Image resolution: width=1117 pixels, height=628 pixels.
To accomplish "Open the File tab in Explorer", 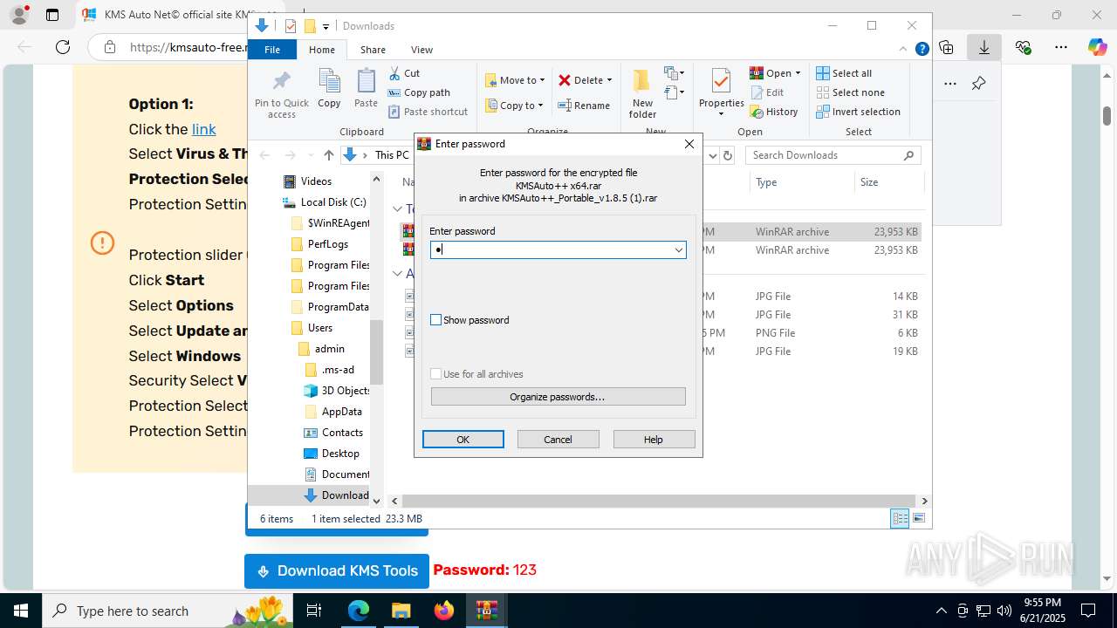I will tap(272, 50).
